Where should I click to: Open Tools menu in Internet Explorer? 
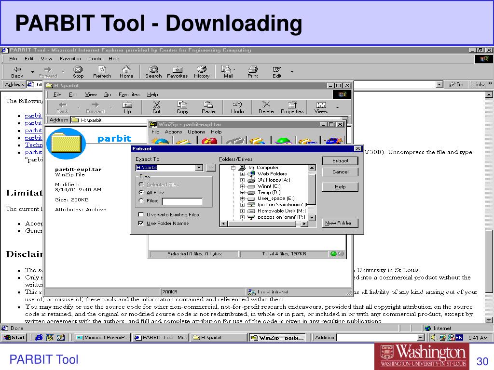[95, 58]
